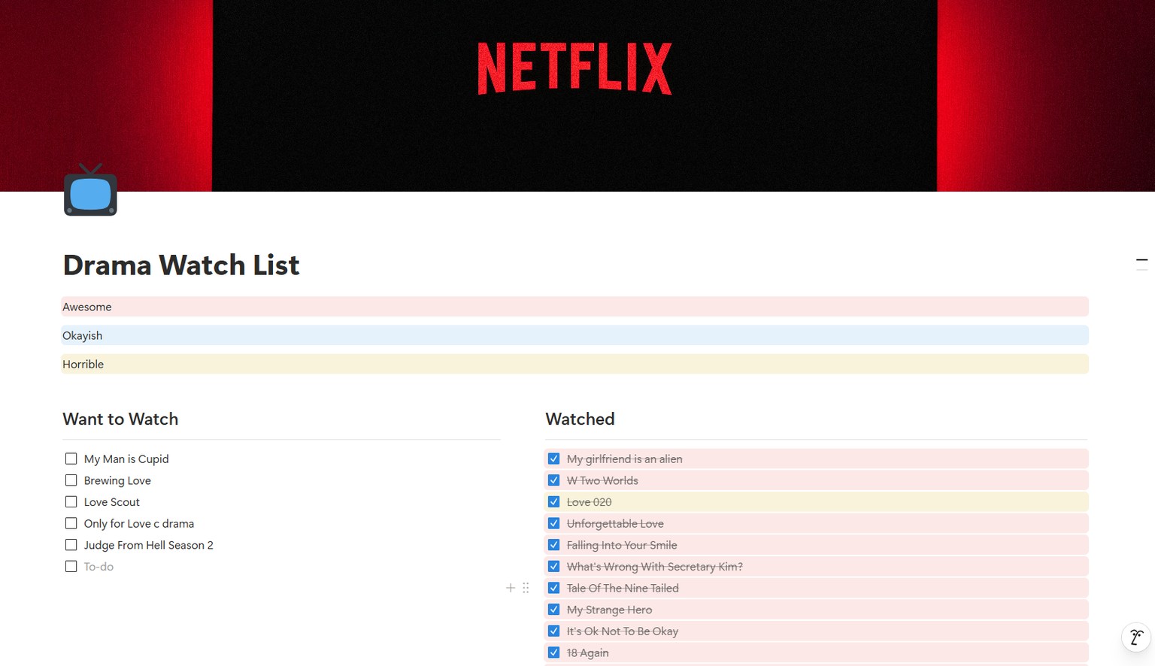Click the TV page icon

click(x=90, y=189)
